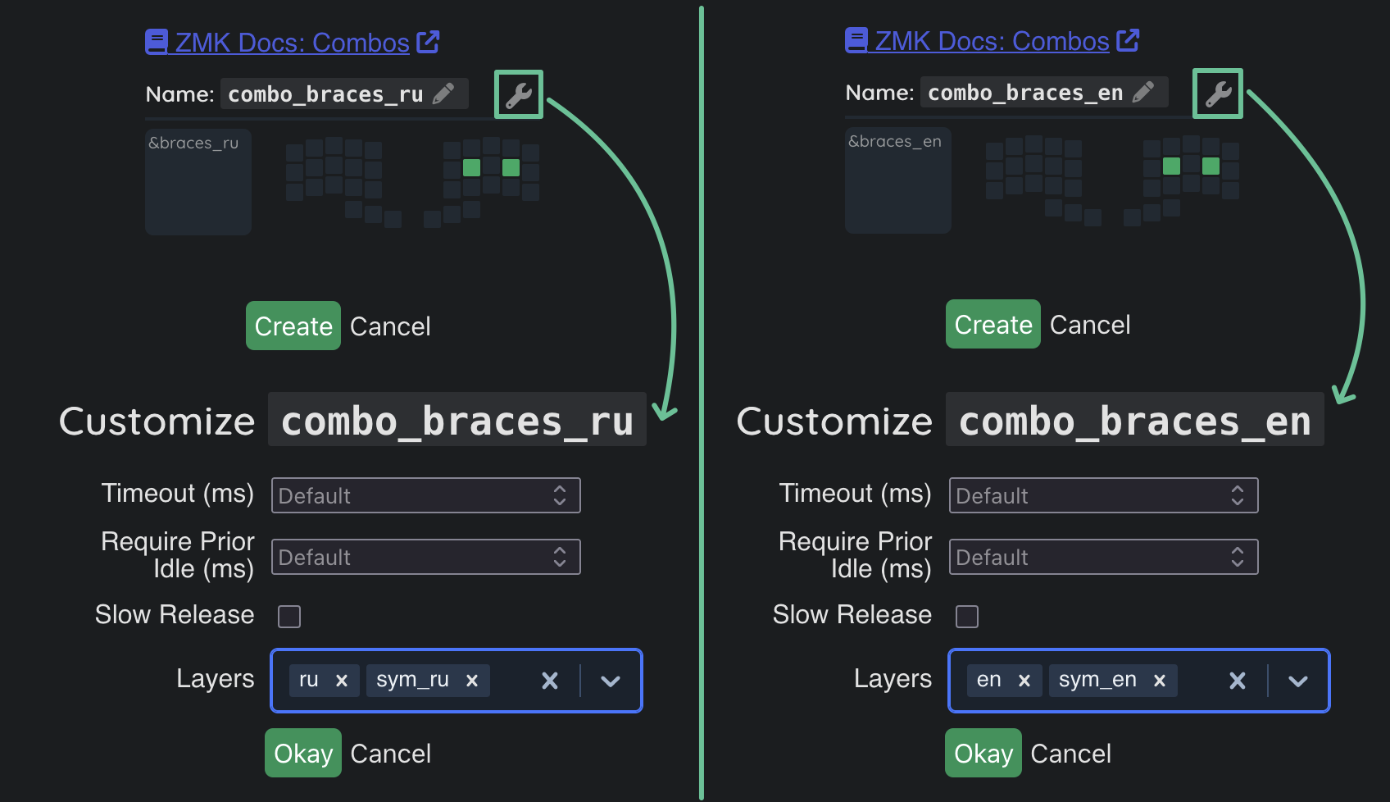Clear all layers in the en combo selector
Screen dimensions: 1390x802
[1238, 681]
